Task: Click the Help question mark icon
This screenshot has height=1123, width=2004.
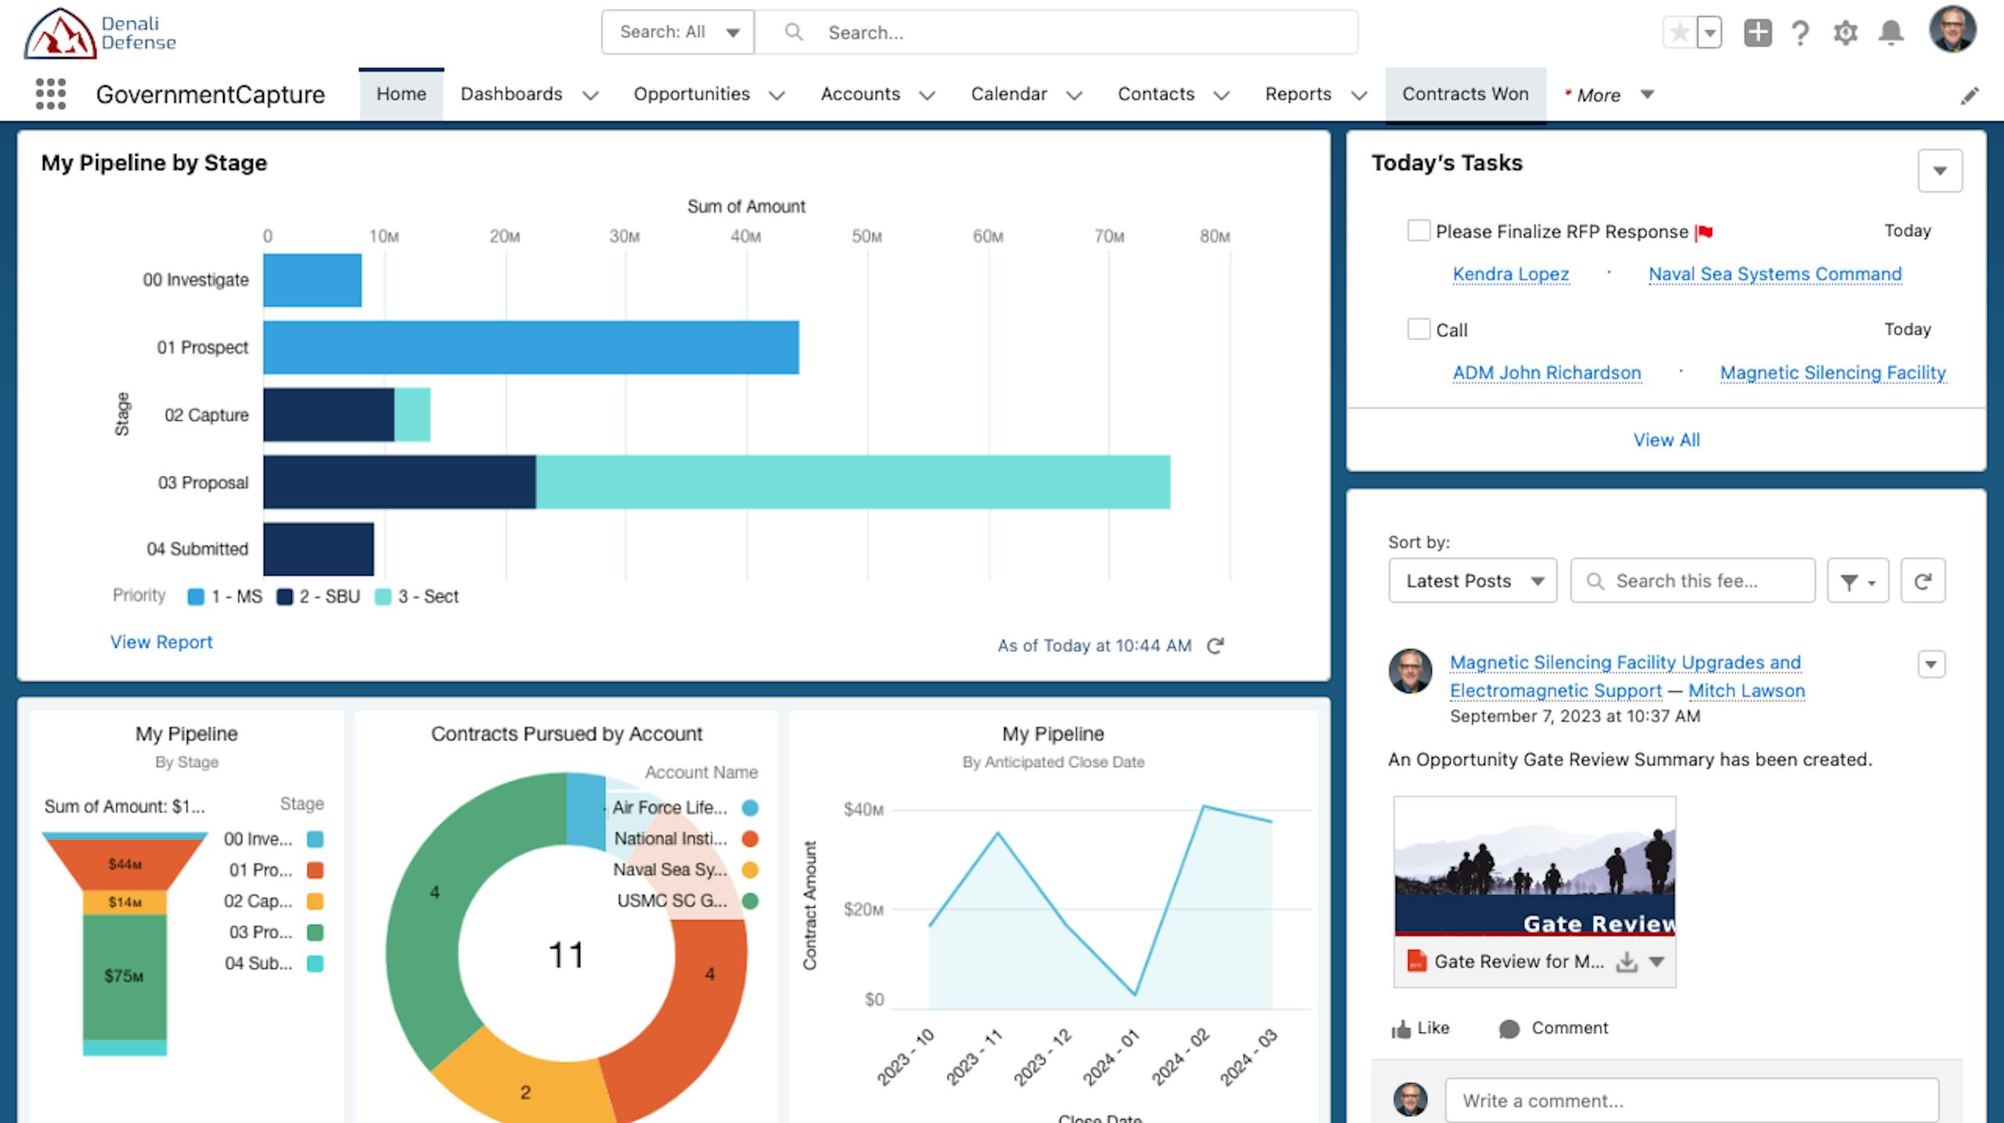Action: coord(1800,33)
